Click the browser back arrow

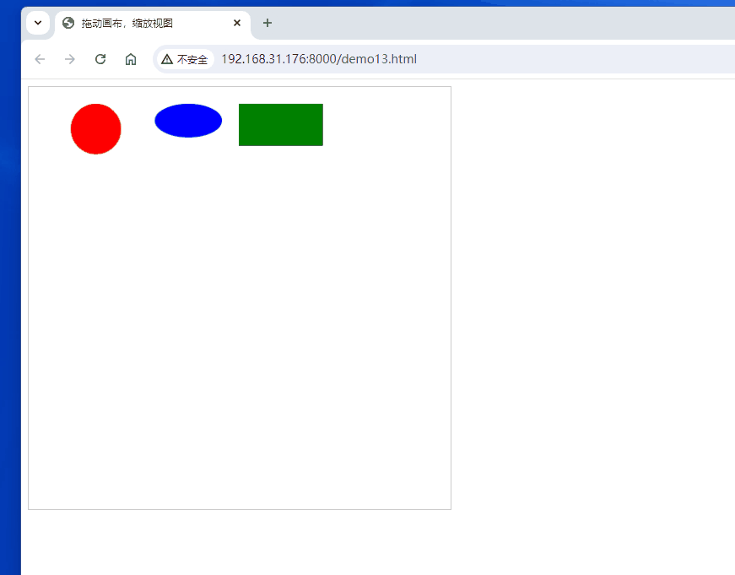[40, 59]
